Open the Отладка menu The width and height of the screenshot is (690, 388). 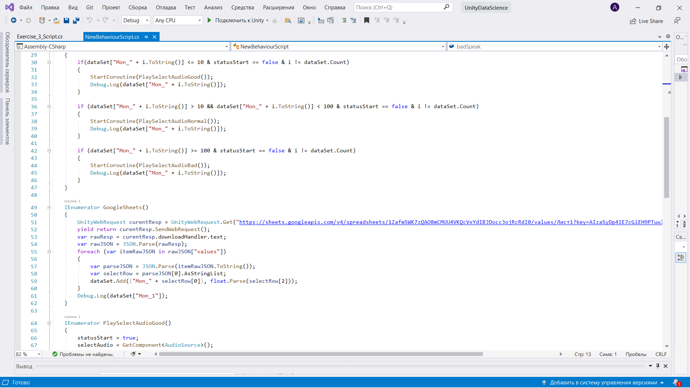click(166, 8)
